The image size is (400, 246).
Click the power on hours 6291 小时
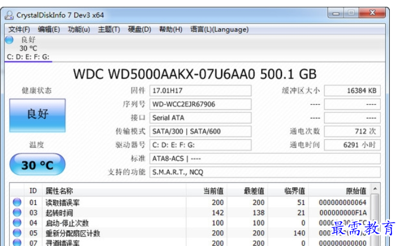(353, 145)
